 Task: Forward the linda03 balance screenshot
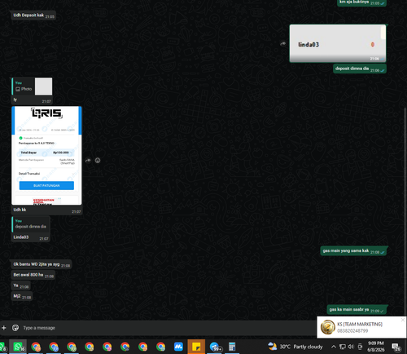[283, 43]
